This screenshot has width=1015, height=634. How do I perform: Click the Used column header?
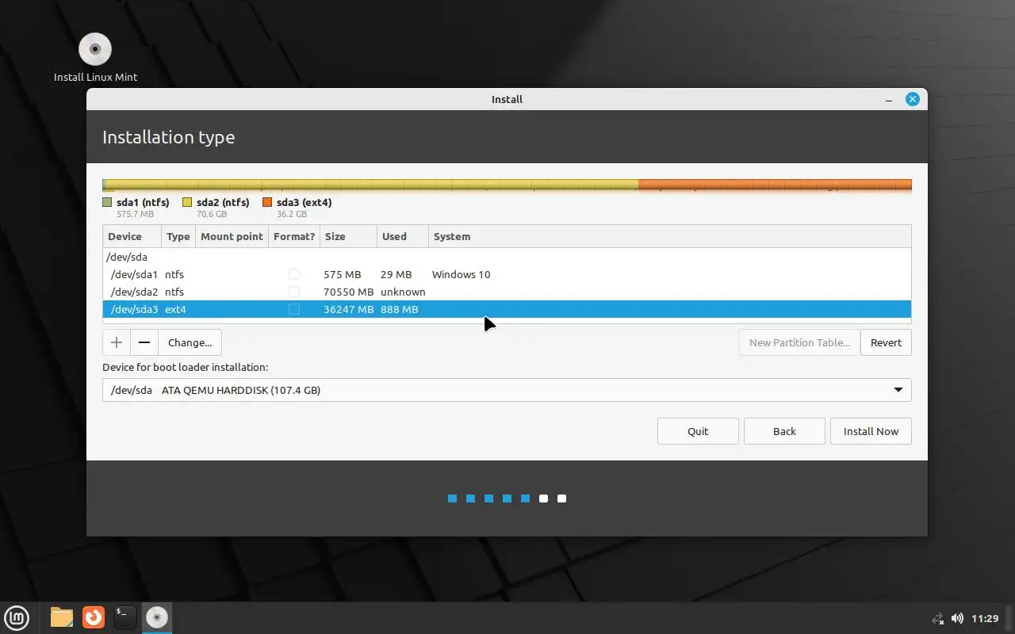point(403,236)
